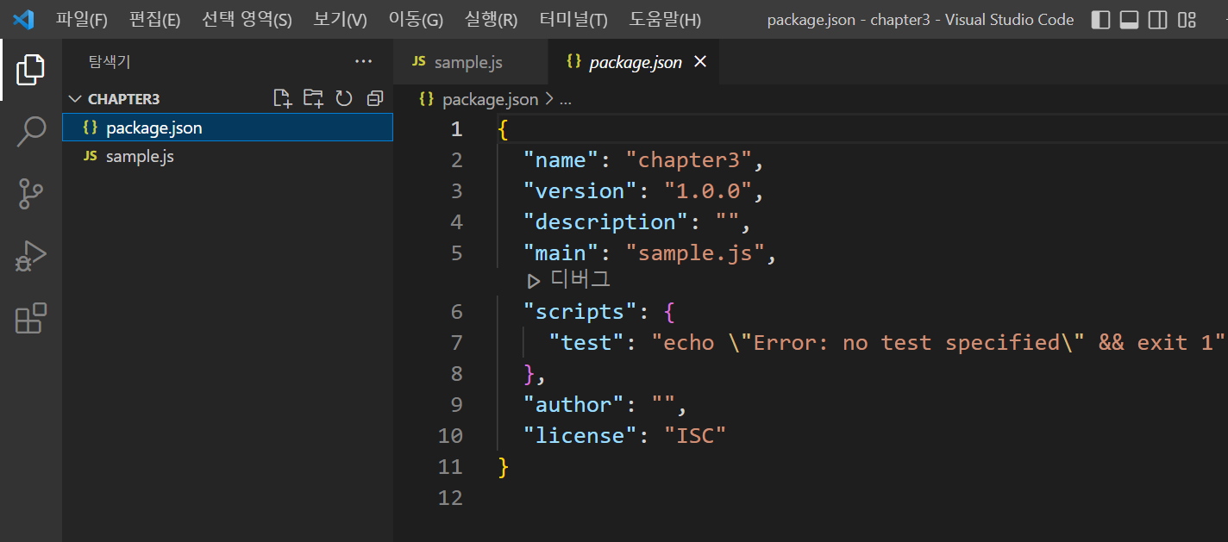The image size is (1228, 542).
Task: Open the Explorer view in activity bar
Action: coord(30,70)
